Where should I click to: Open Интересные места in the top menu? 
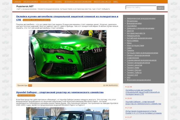(x=102, y=1)
